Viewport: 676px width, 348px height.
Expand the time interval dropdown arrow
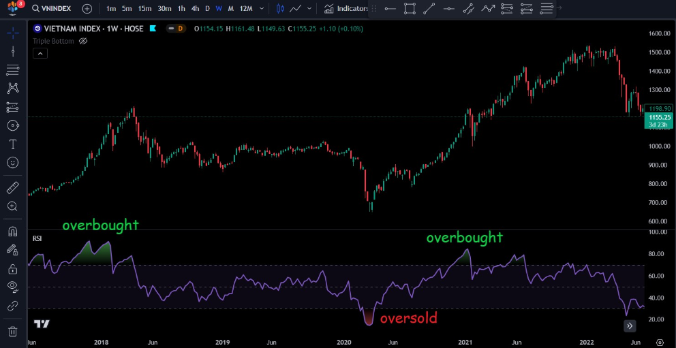pos(262,9)
